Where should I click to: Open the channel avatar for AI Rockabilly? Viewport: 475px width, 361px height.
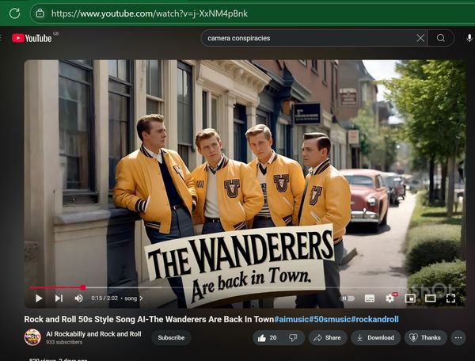click(32, 337)
